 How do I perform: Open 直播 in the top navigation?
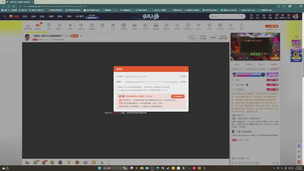[x=33, y=16]
